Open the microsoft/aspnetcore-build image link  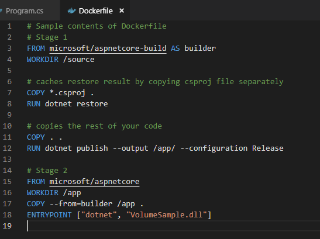108,49
